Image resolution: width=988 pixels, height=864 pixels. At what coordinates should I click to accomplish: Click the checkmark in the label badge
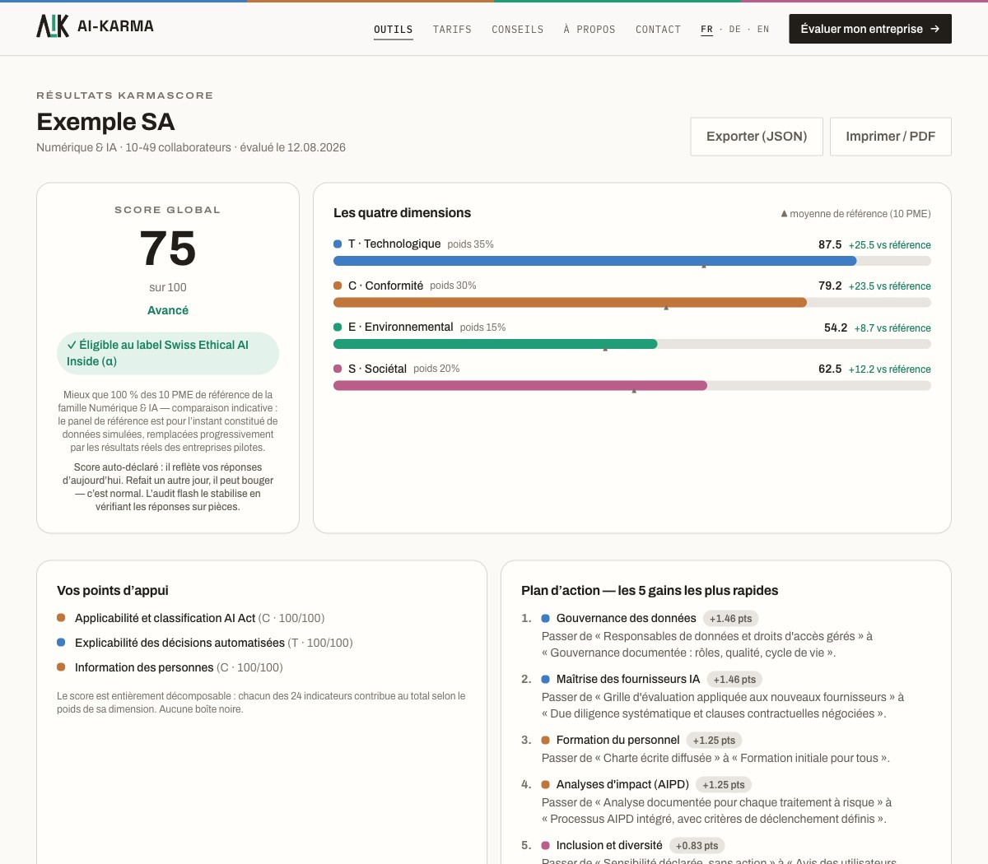click(72, 345)
